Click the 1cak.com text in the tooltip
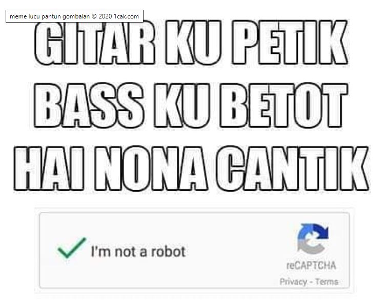 point(126,16)
